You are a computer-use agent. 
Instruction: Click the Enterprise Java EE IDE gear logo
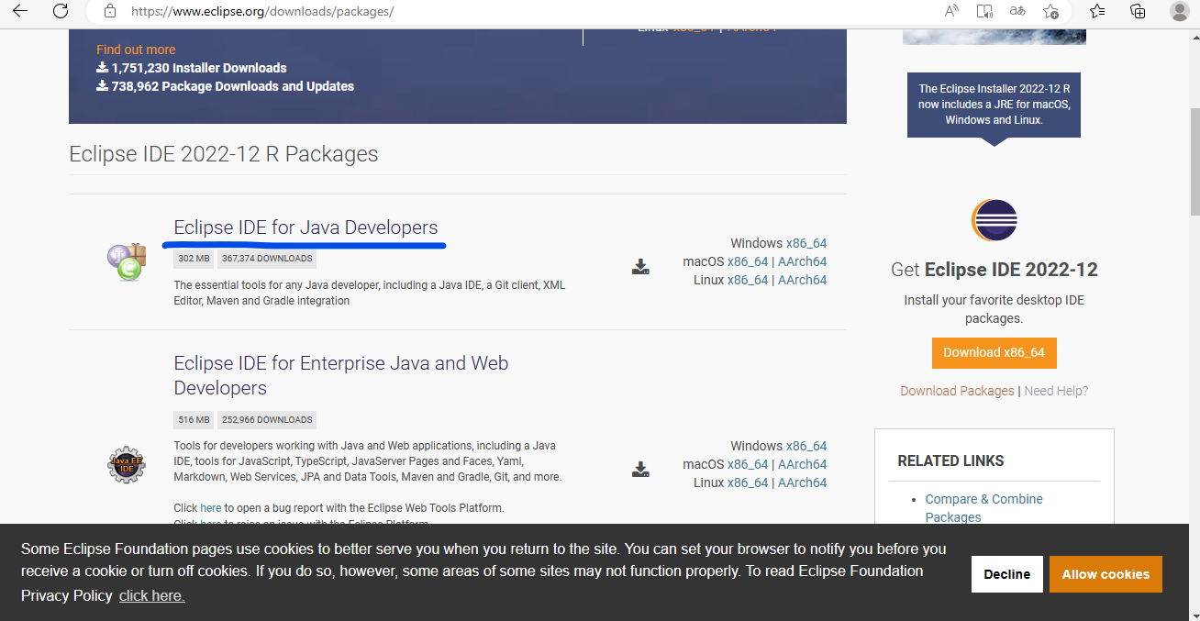point(127,464)
